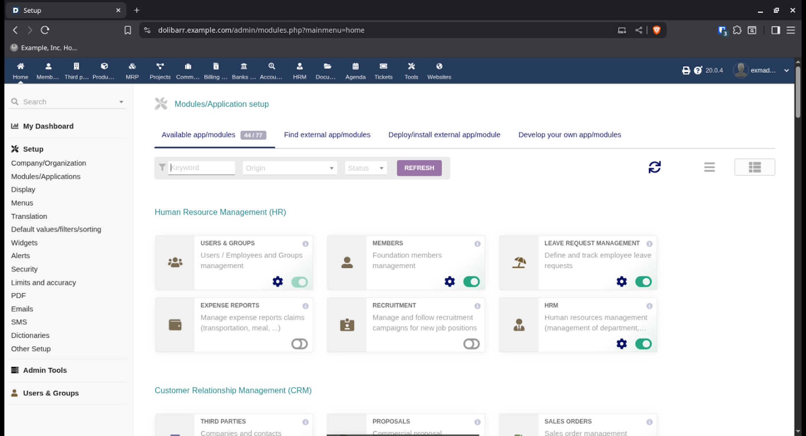Switch to Find external app/modules tab
This screenshot has width=806, height=436.
pyautogui.click(x=327, y=135)
